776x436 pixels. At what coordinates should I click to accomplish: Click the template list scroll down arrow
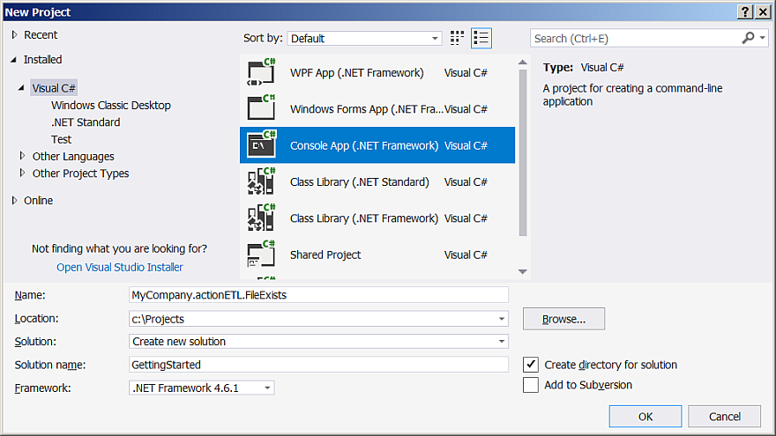point(523,272)
